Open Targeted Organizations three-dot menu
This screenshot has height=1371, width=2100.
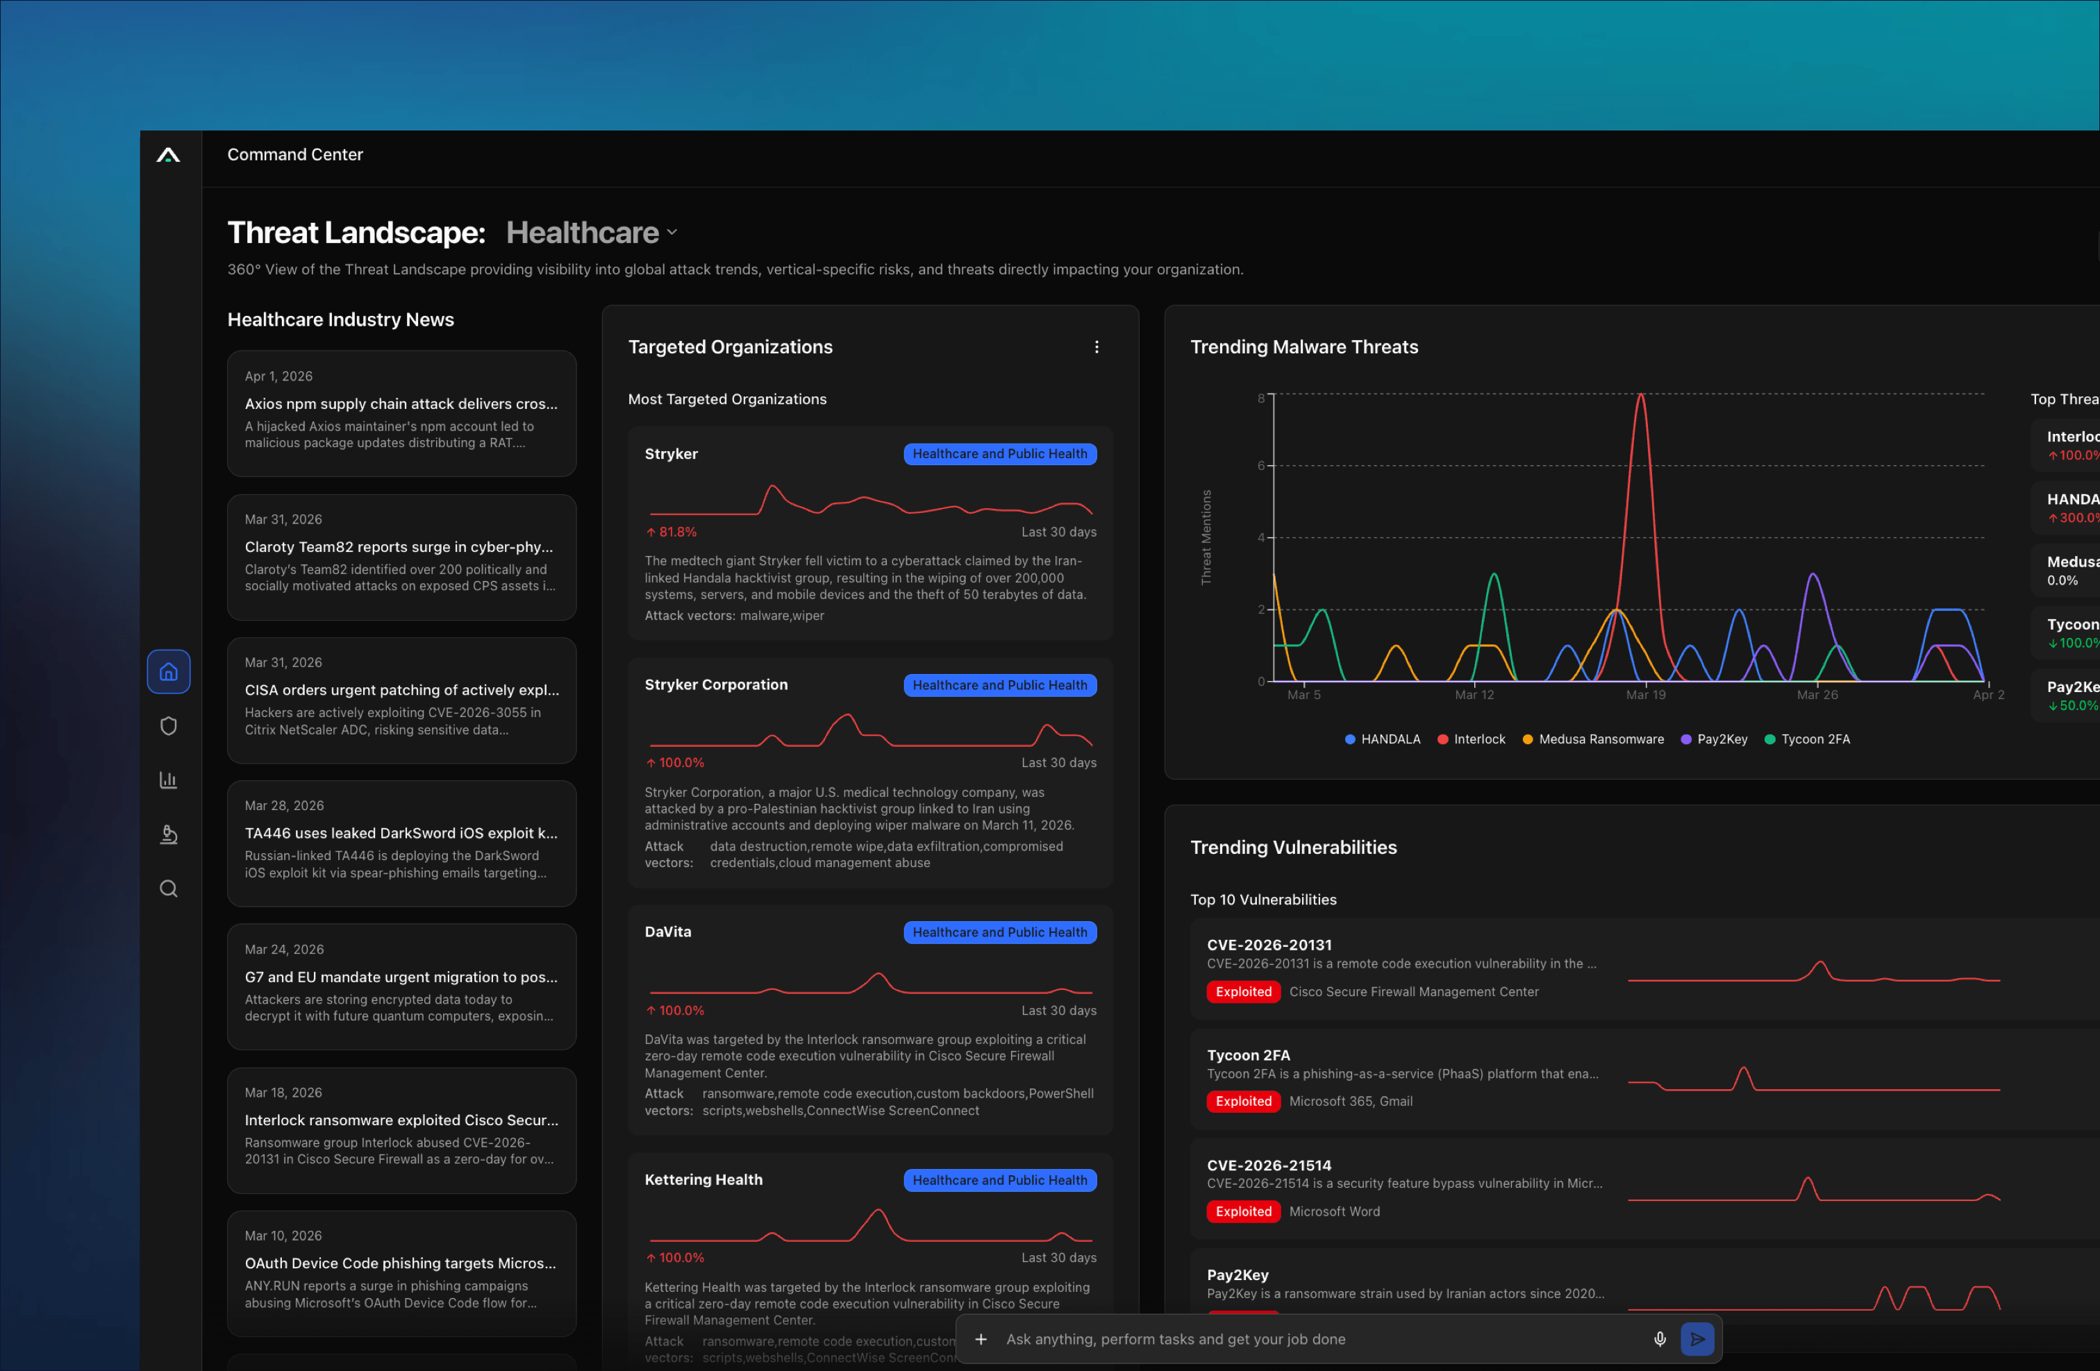[1097, 348]
